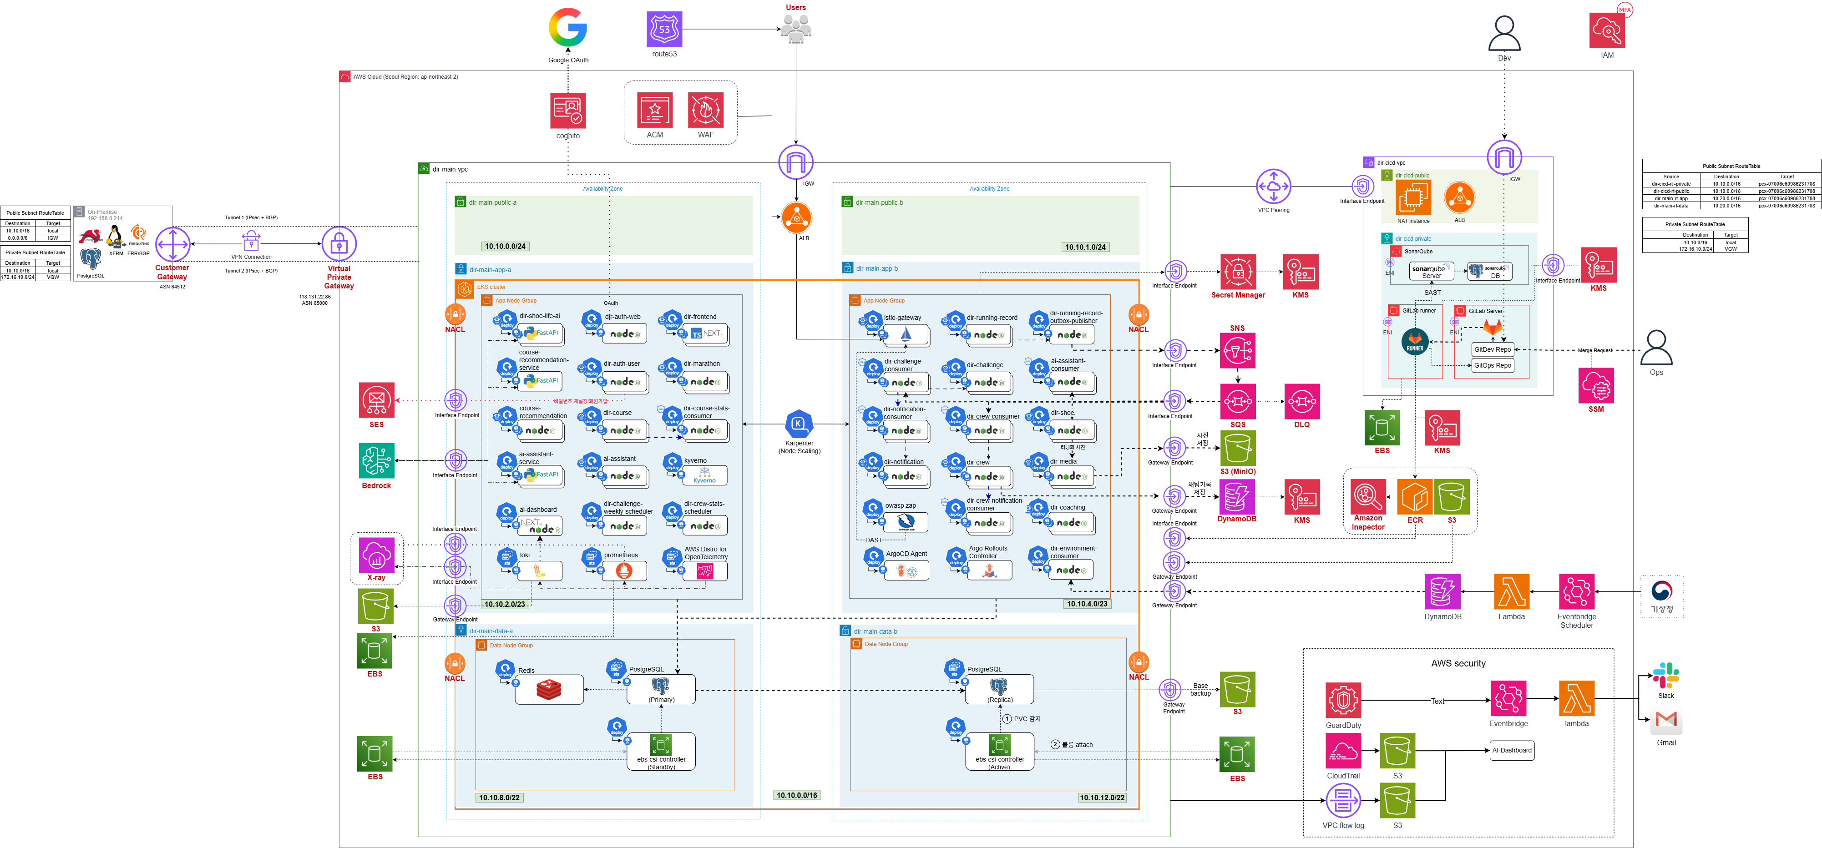This screenshot has width=1822, height=848.
Task: Click the DynamoDB icon beside S3 (MinIO)
Action: coord(1237,496)
